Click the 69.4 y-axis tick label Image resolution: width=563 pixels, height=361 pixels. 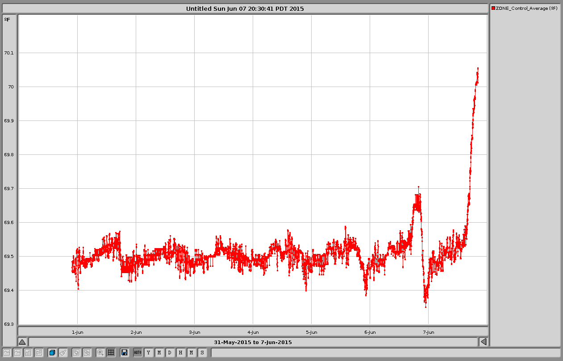[9, 290]
